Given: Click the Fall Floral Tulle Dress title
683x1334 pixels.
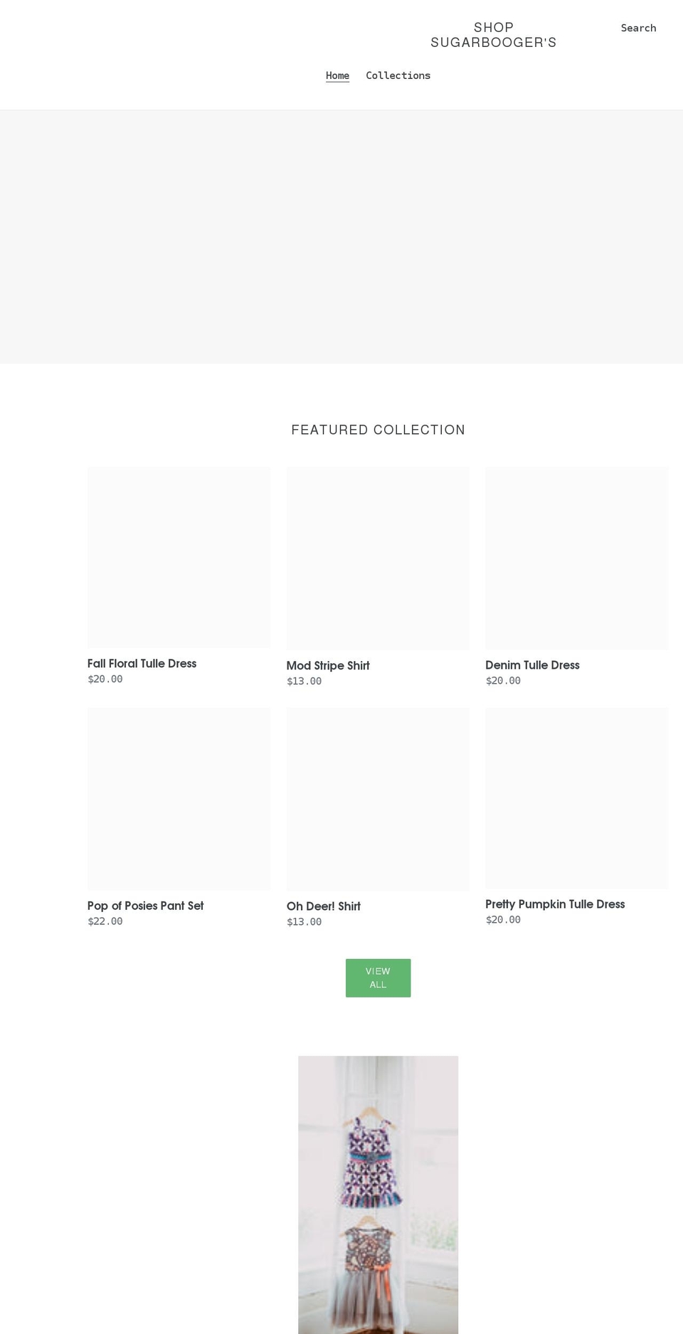Looking at the screenshot, I should (x=142, y=663).
